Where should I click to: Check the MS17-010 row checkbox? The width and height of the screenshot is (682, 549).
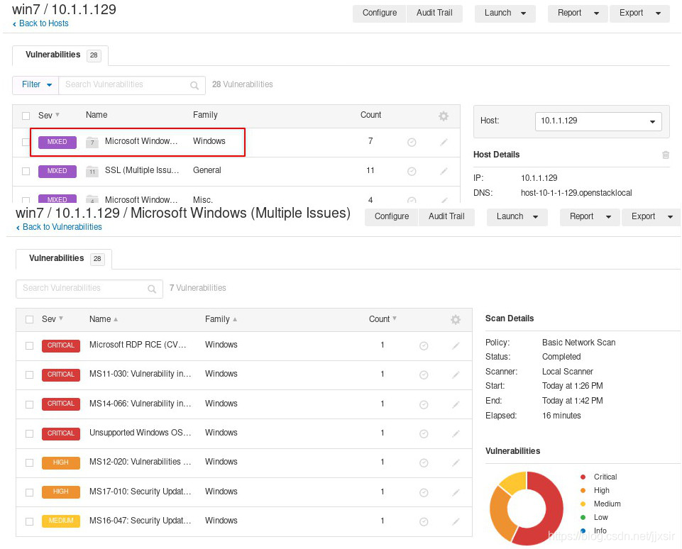30,492
